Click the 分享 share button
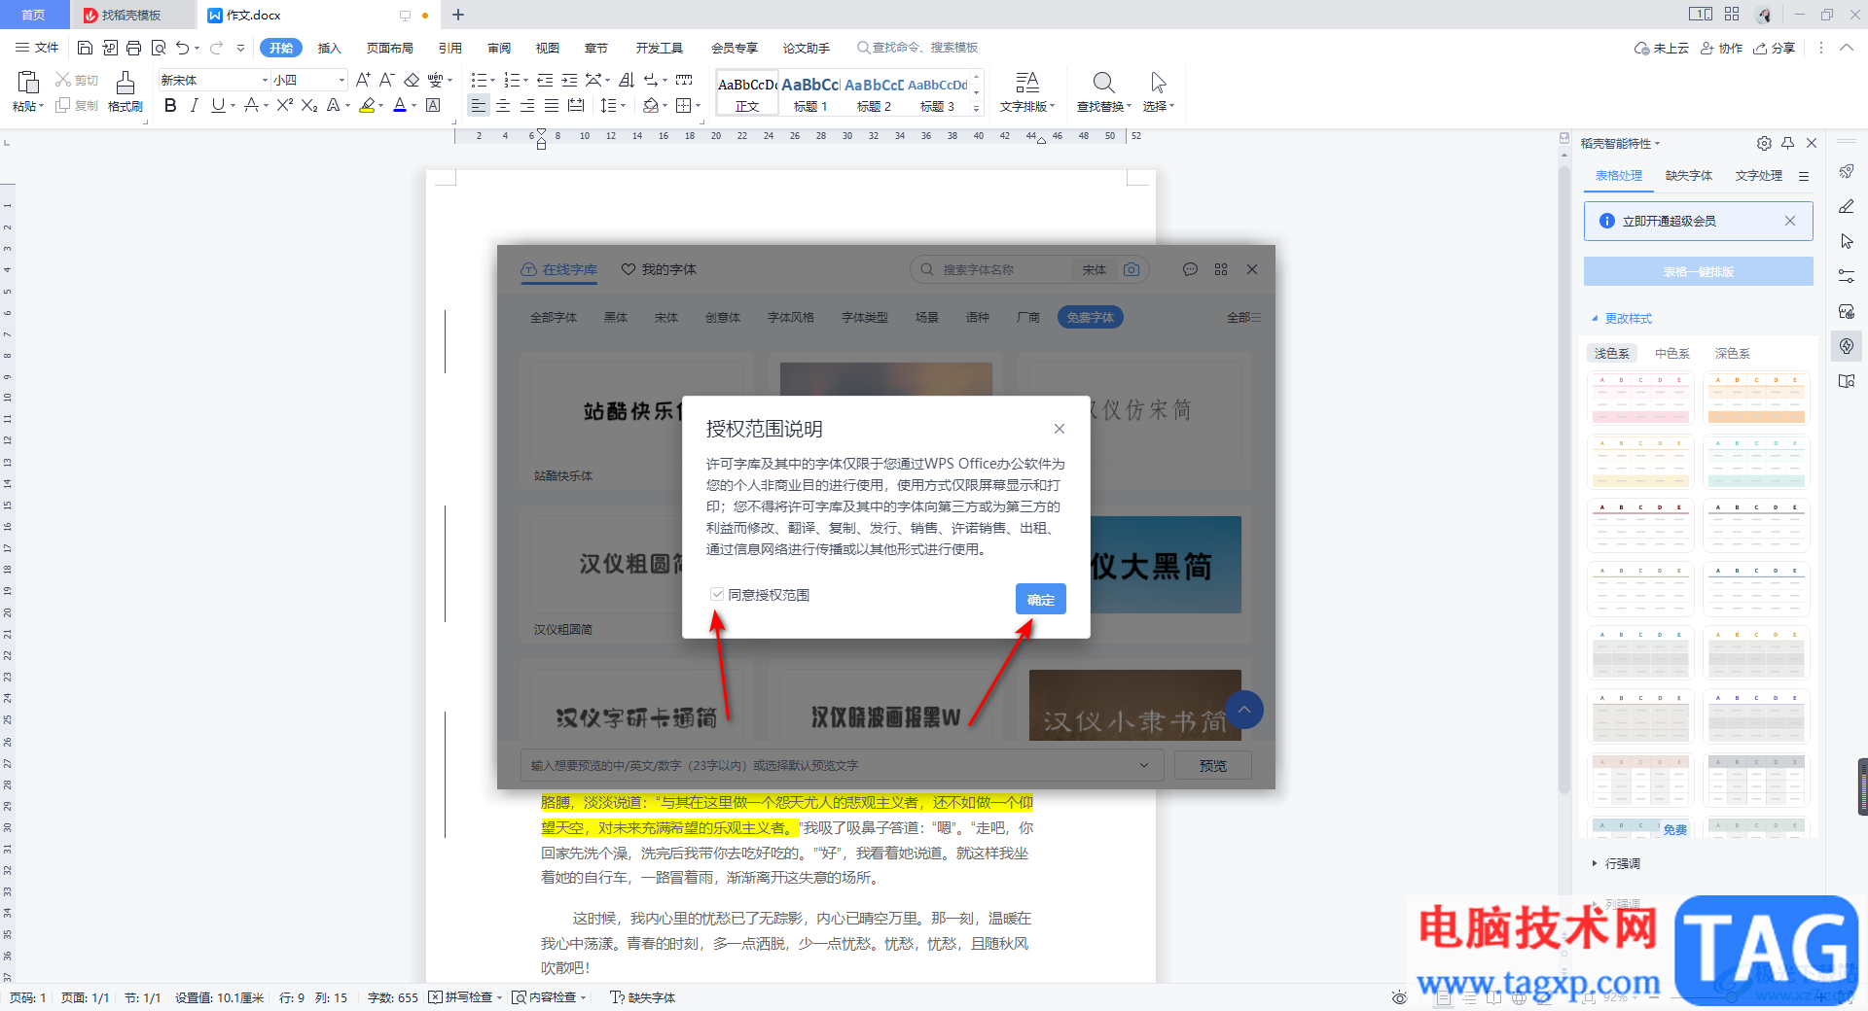Image resolution: width=1868 pixels, height=1011 pixels. pyautogui.click(x=1775, y=48)
